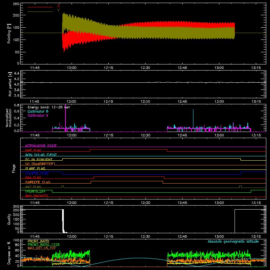
Task: Click the SC_IN_SUNLIGHT flag label
Action: pos(39,159)
